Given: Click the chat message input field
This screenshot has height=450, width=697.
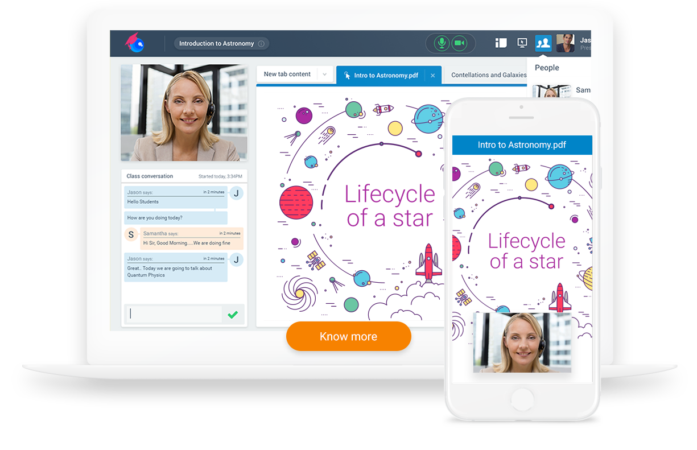Looking at the screenshot, I should 174,314.
